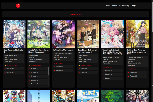Go to the Anime List page
Screen dimensions: 153x102
coord(116,5)
